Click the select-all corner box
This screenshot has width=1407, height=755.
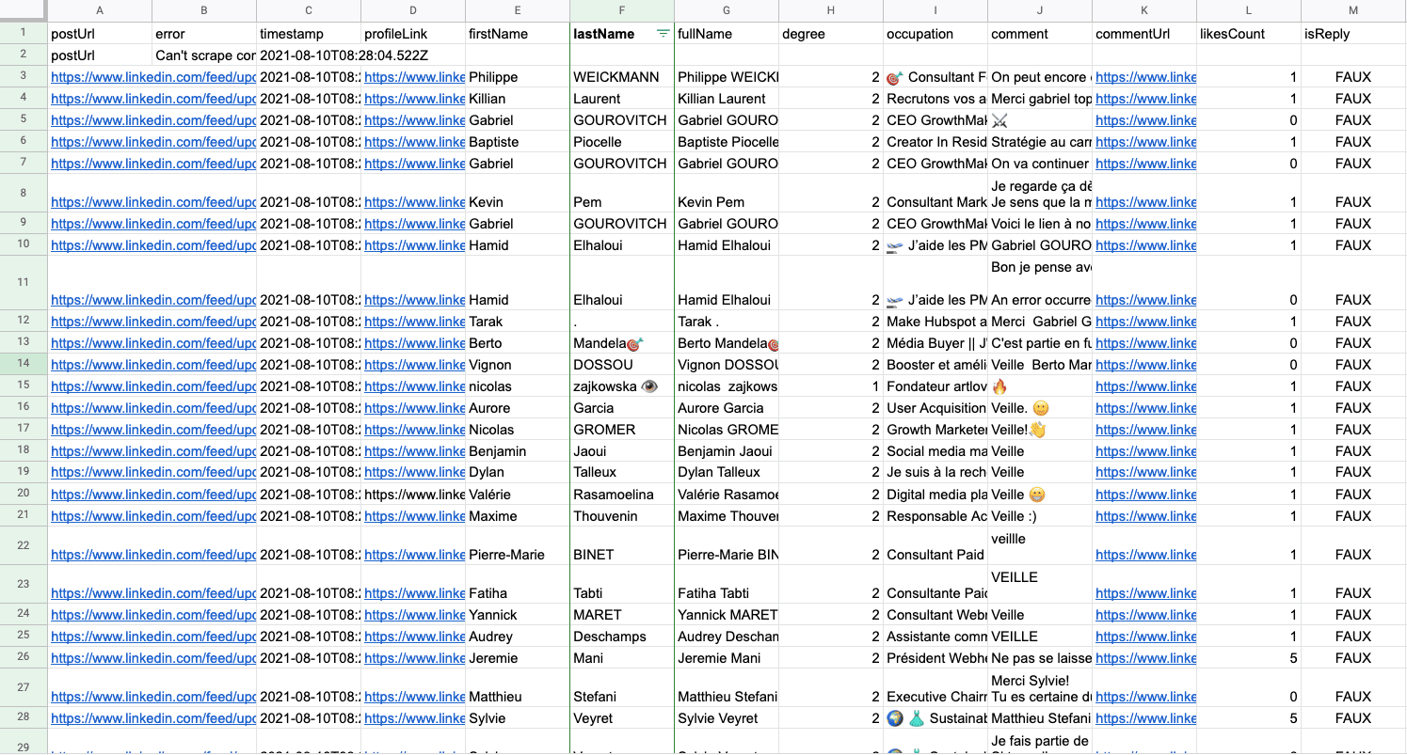pyautogui.click(x=24, y=10)
